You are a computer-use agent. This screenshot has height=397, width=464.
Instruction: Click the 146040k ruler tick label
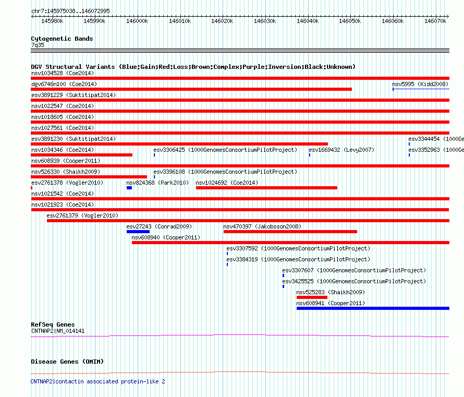[308, 21]
